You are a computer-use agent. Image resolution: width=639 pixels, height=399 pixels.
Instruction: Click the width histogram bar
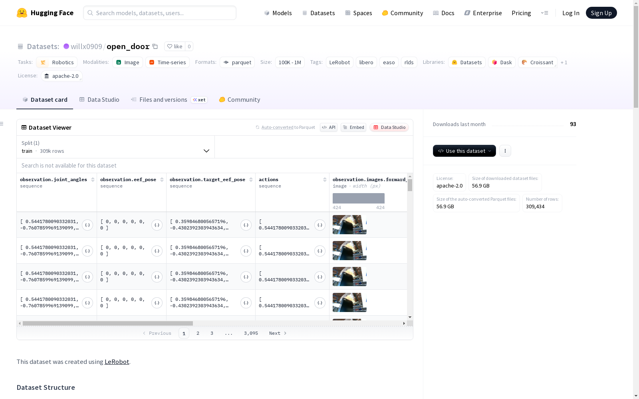click(x=359, y=198)
